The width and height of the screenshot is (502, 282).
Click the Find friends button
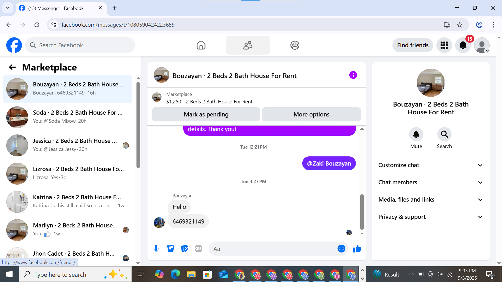pos(413,45)
